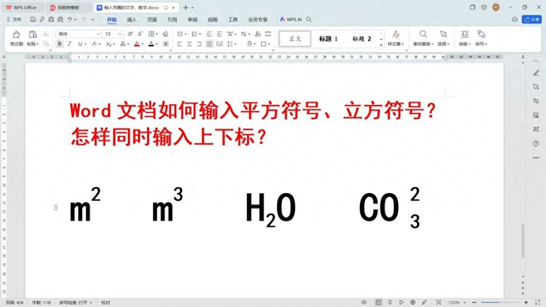Image resolution: width=546 pixels, height=307 pixels.
Task: Click the 分享 (Share) button
Action: tap(531, 20)
